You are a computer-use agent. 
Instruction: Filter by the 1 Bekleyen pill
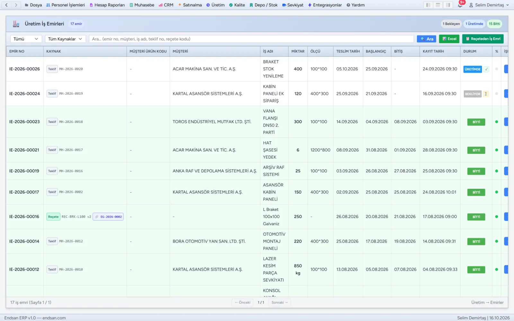coord(451,24)
